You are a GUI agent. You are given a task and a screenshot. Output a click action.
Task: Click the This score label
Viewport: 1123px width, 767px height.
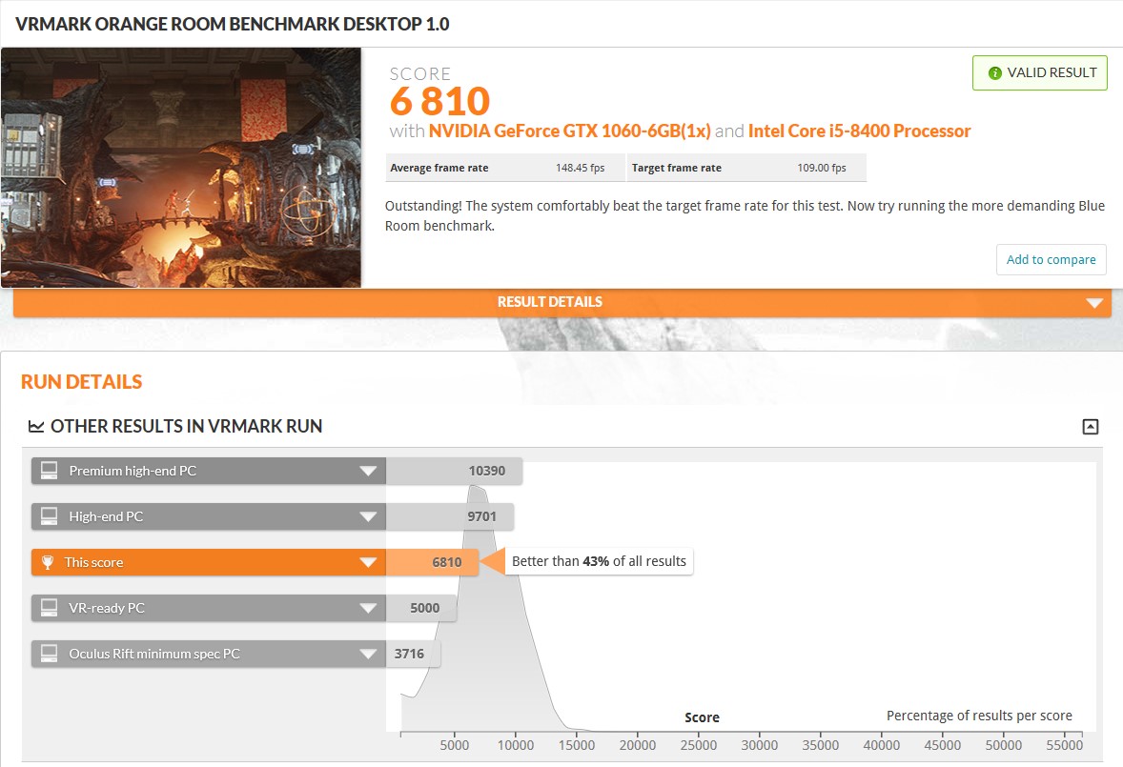93,562
